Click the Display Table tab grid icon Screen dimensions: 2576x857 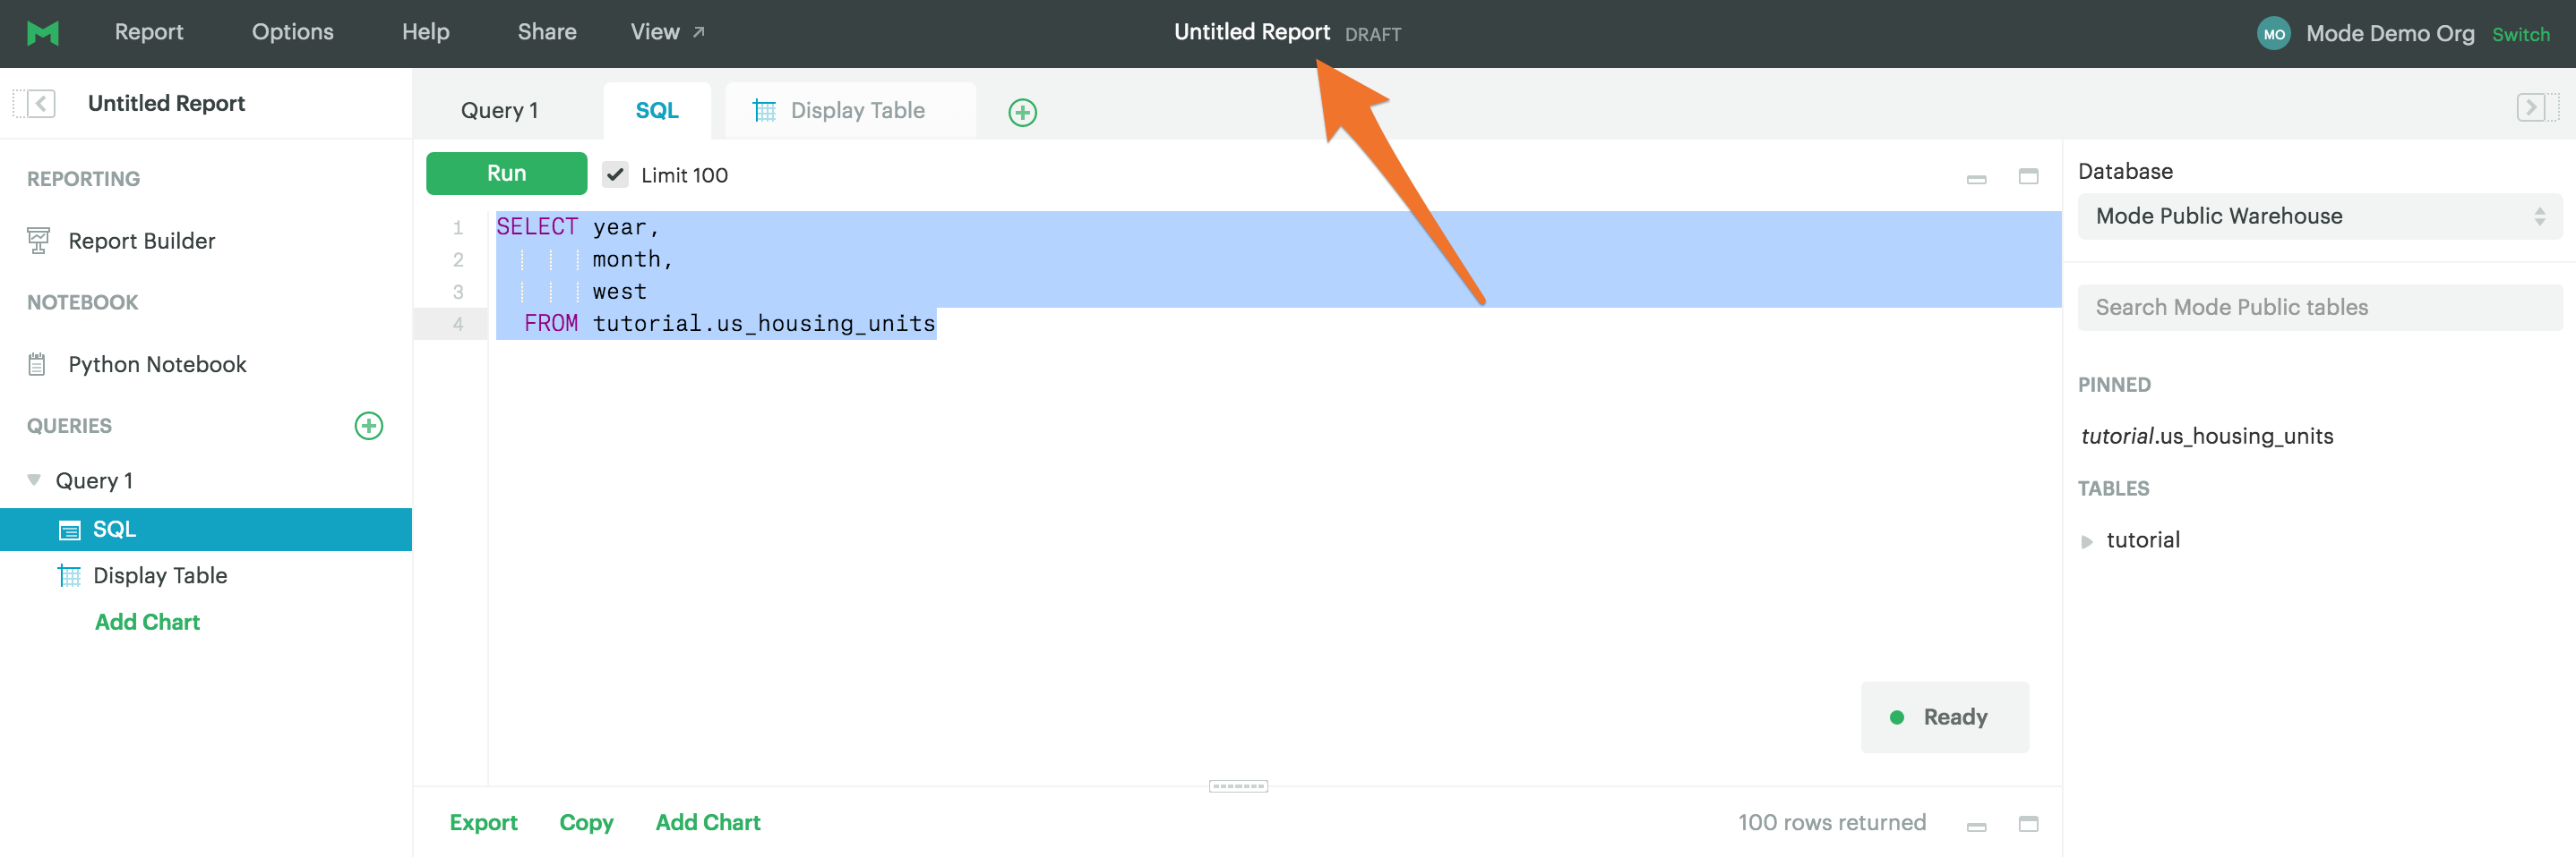764,110
